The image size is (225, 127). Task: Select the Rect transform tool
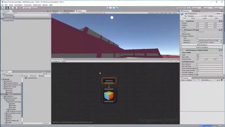click(19, 8)
